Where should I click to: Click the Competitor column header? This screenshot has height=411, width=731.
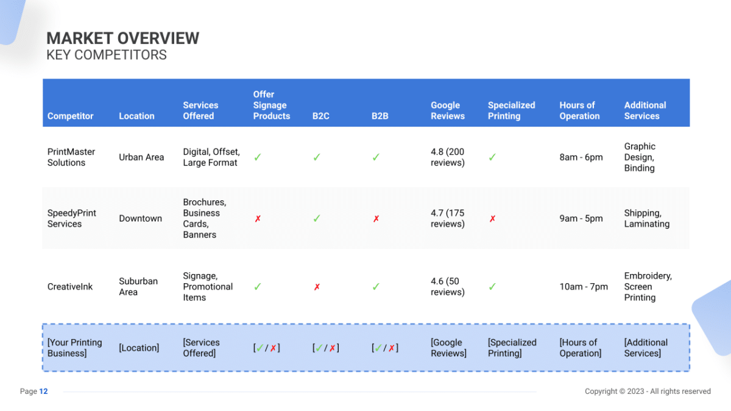(x=70, y=116)
